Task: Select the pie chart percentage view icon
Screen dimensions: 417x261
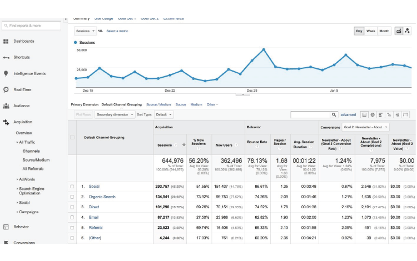Action: pyautogui.click(x=373, y=115)
